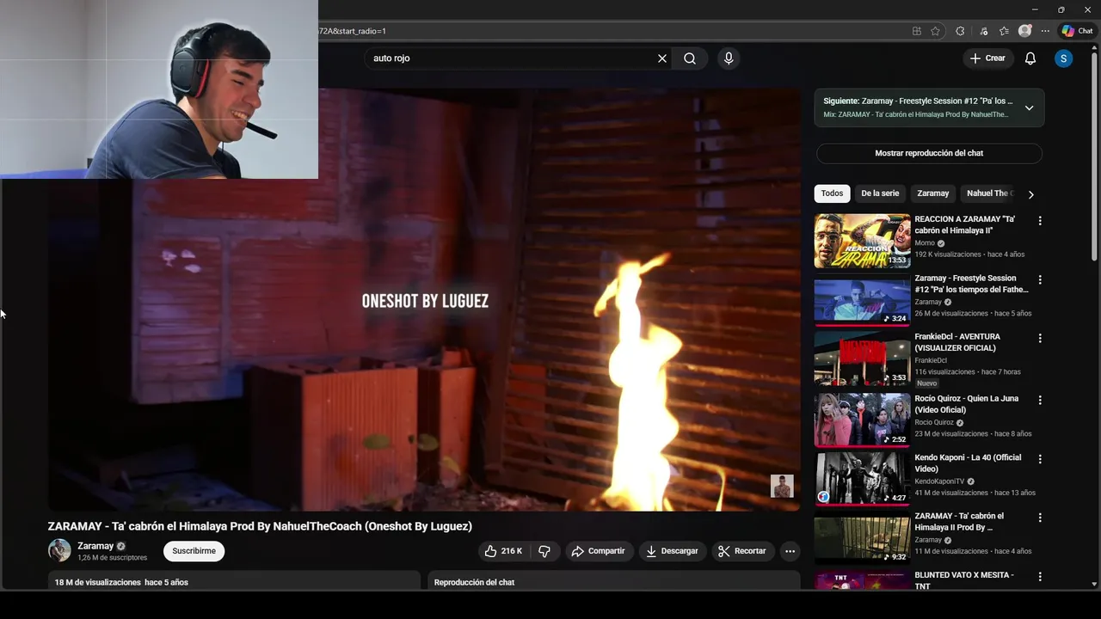Select the De la serie chip
The height and width of the screenshot is (619, 1101).
tap(880, 193)
